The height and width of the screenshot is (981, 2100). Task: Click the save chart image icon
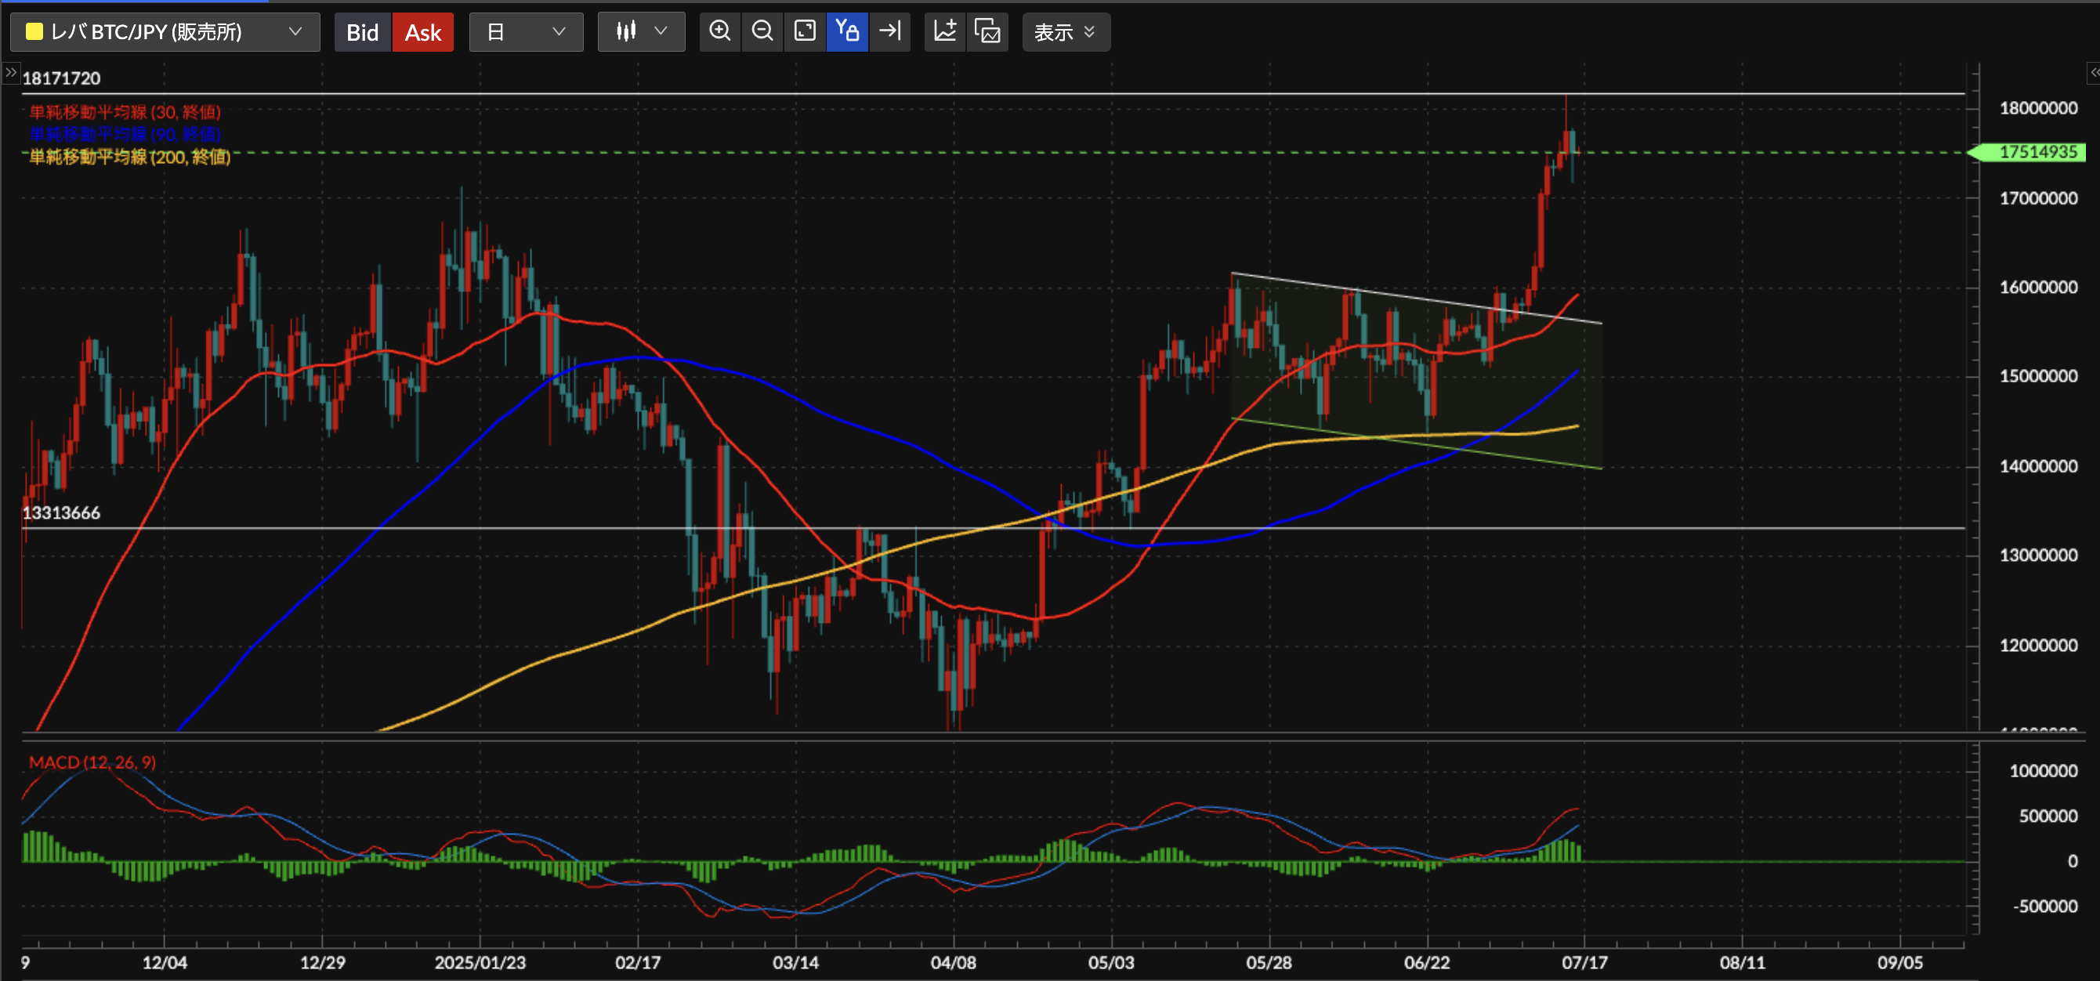987,32
